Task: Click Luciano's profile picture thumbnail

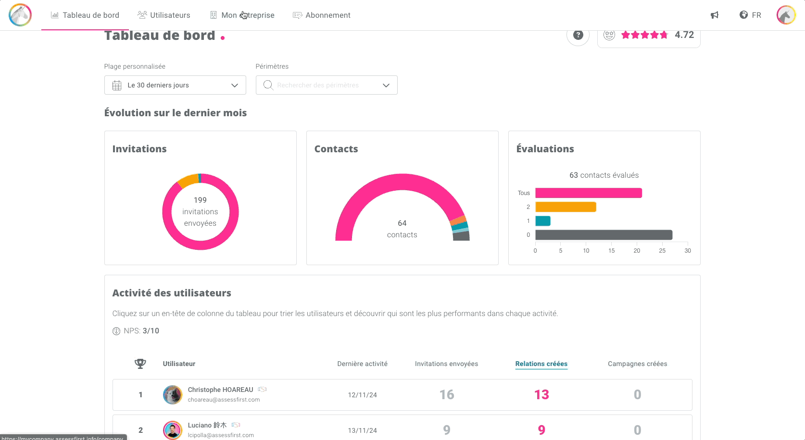Action: (x=173, y=430)
